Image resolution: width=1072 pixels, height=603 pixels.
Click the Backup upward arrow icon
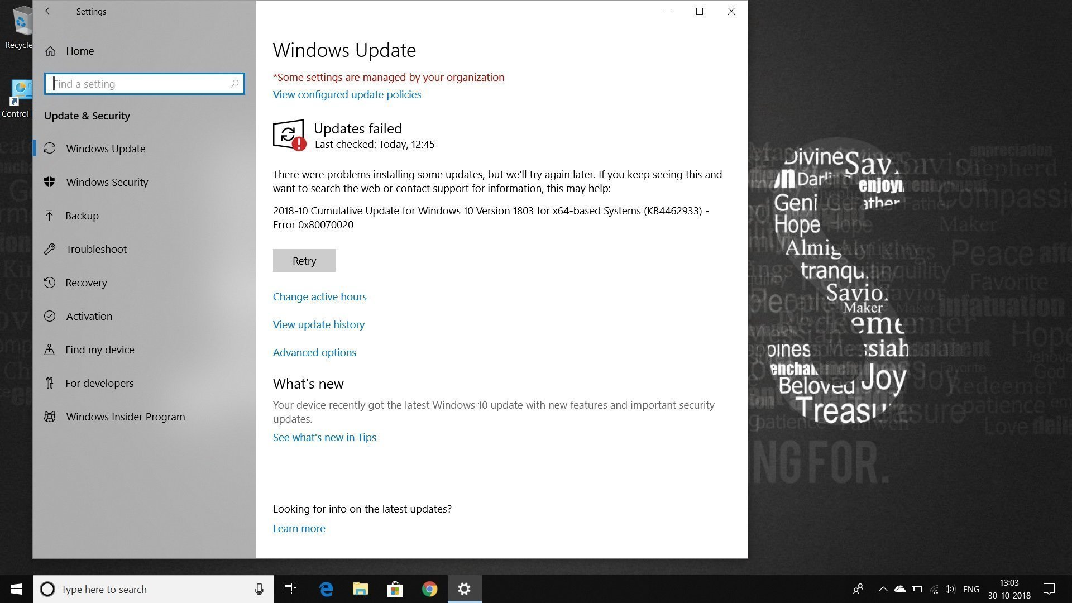point(50,216)
